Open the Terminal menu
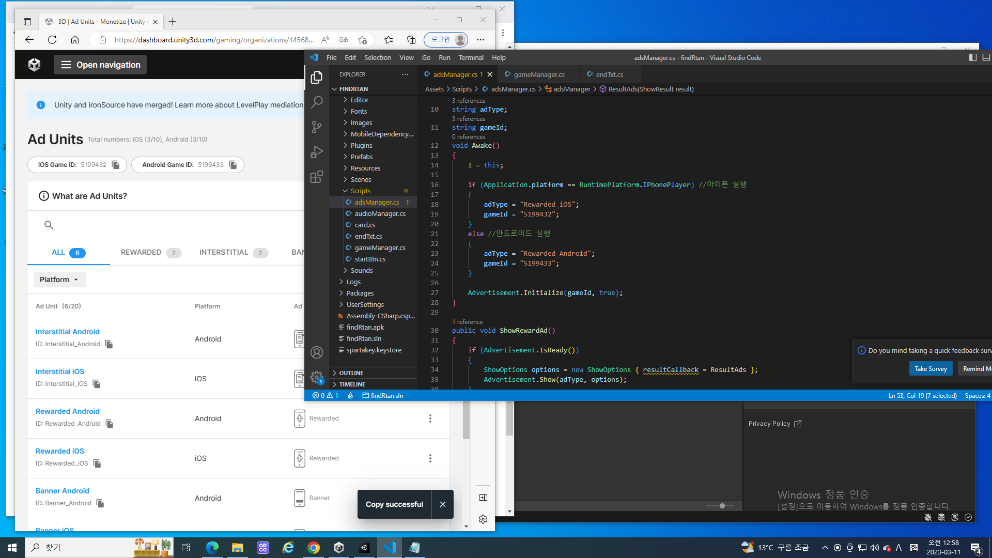 [x=471, y=58]
